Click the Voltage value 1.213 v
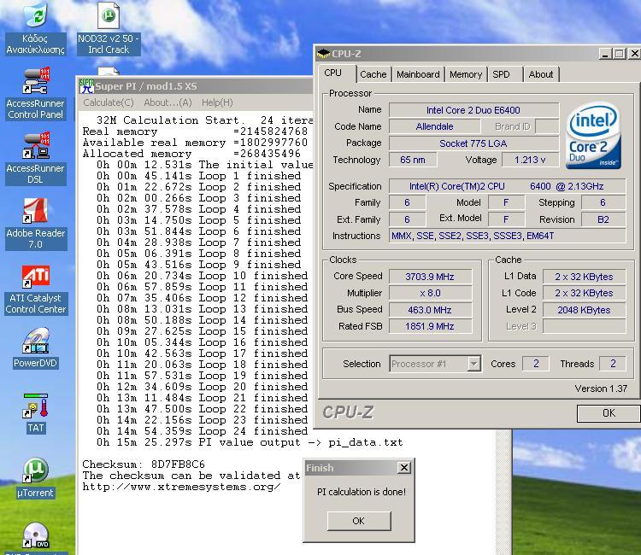This screenshot has height=555, width=641. [530, 160]
